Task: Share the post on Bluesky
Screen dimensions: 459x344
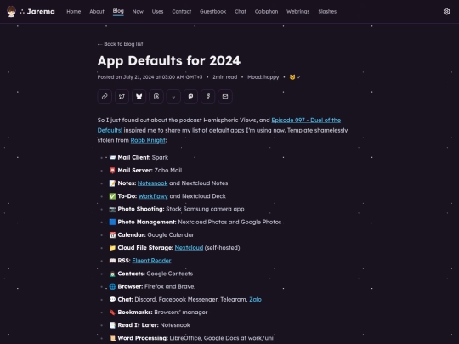Action: (x=139, y=96)
